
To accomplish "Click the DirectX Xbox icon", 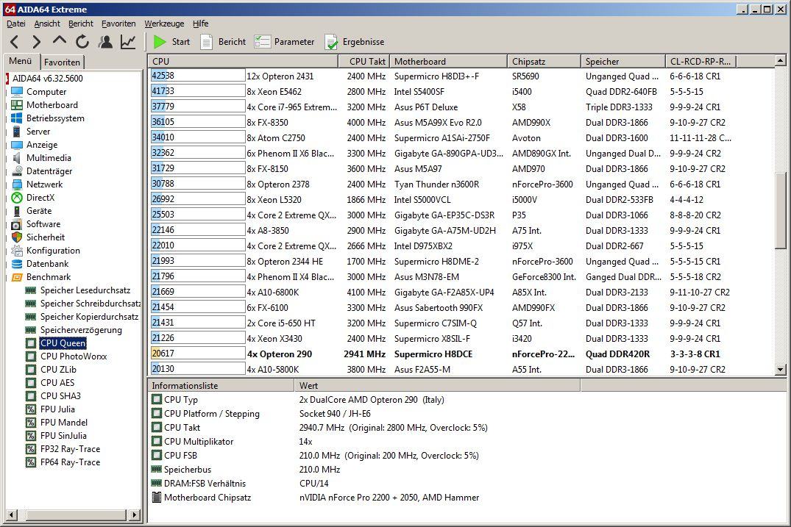I will [x=17, y=198].
